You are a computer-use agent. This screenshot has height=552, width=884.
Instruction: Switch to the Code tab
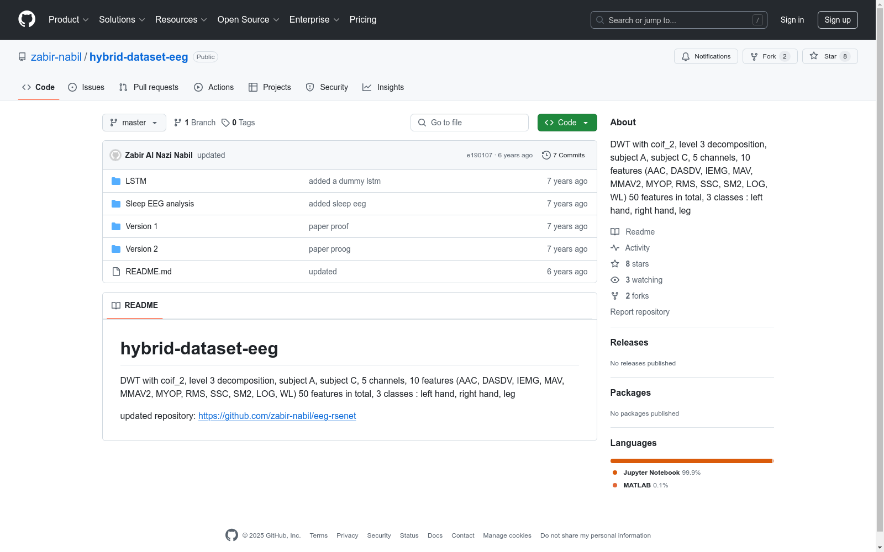pos(39,87)
